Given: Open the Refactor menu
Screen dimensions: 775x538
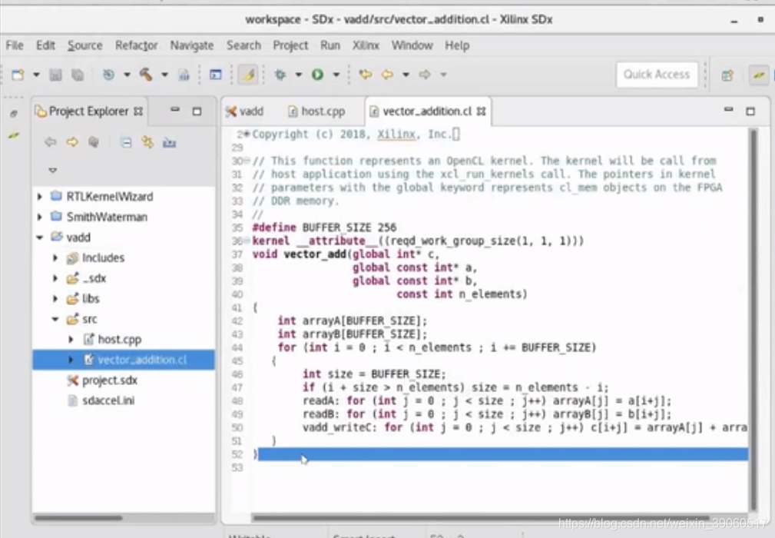Looking at the screenshot, I should click(x=137, y=45).
